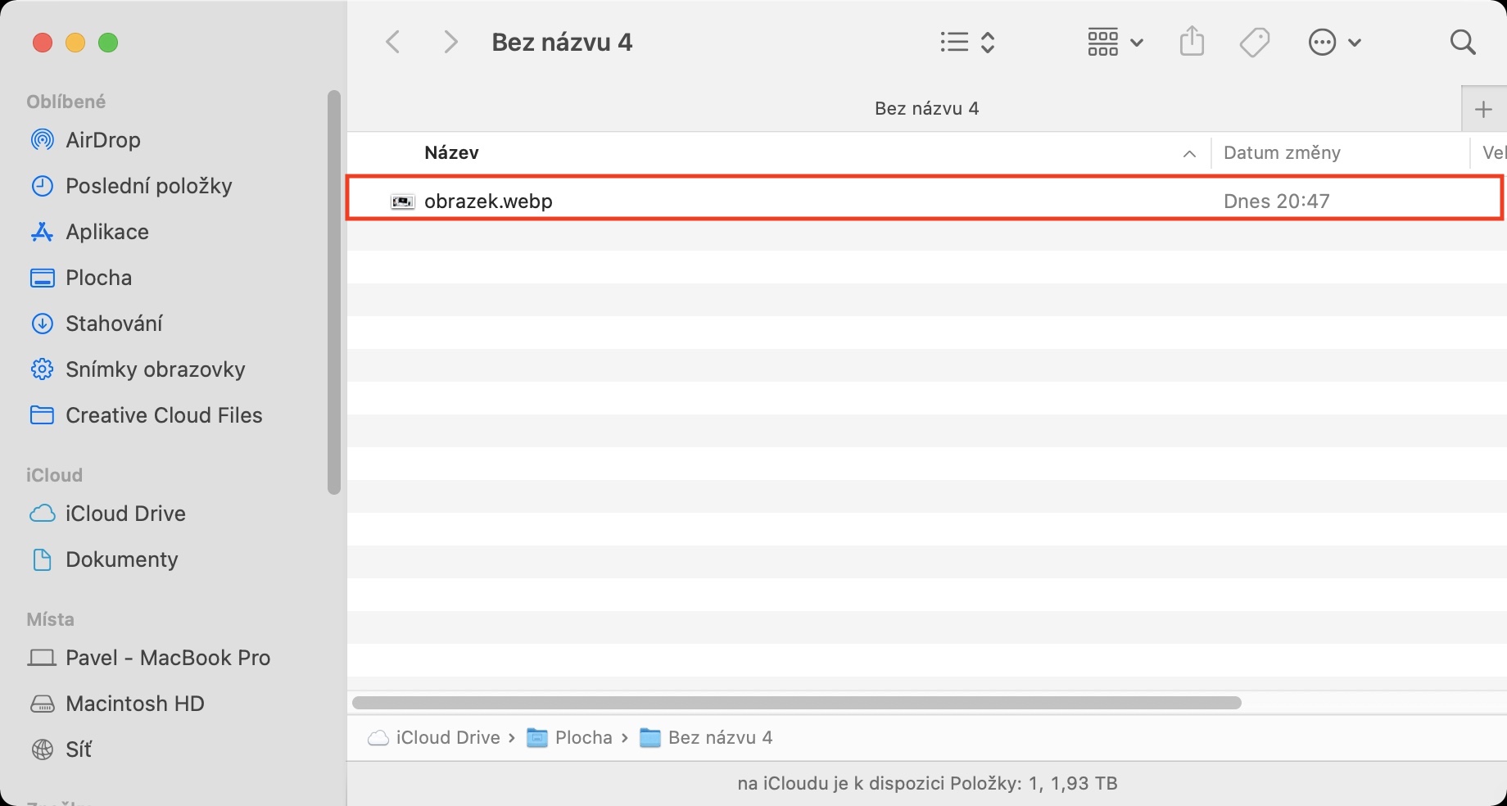Click the Share toolbar icon
Screen dimensions: 1507x806
click(x=1192, y=42)
